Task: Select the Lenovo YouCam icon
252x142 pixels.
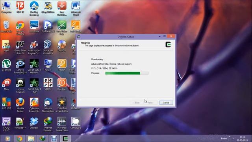Action: coord(20,86)
